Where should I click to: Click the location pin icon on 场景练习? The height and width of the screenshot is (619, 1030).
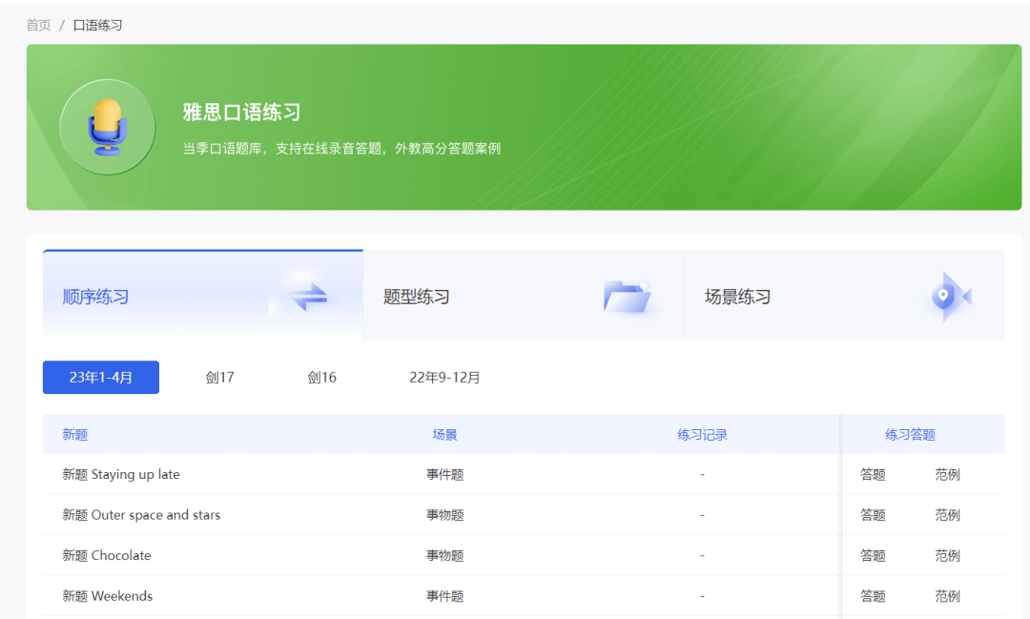pyautogui.click(x=951, y=297)
